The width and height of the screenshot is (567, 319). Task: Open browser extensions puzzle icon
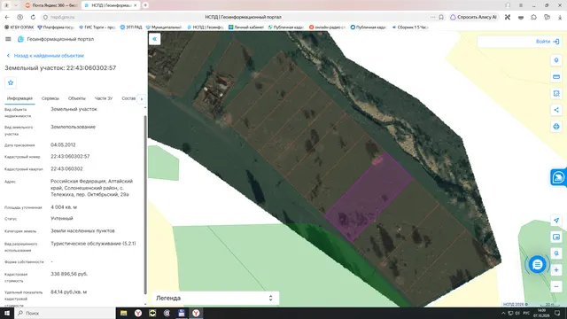coord(533,17)
